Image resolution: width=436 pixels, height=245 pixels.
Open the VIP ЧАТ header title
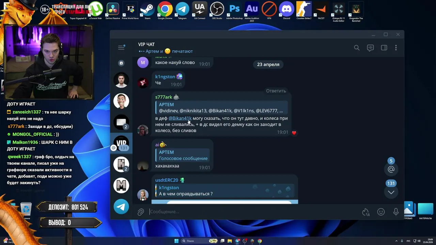pos(146,45)
